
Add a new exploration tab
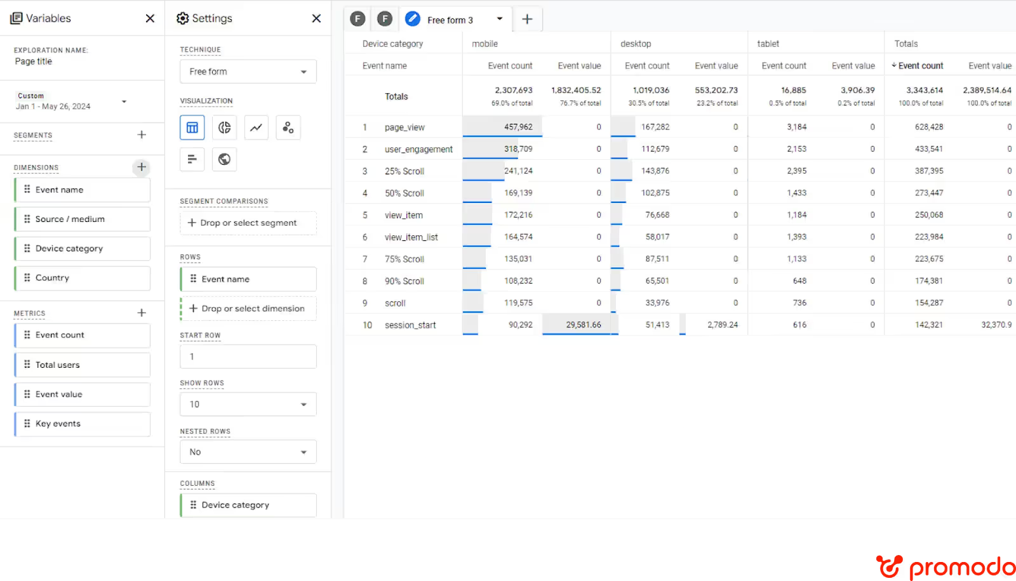pyautogui.click(x=527, y=19)
